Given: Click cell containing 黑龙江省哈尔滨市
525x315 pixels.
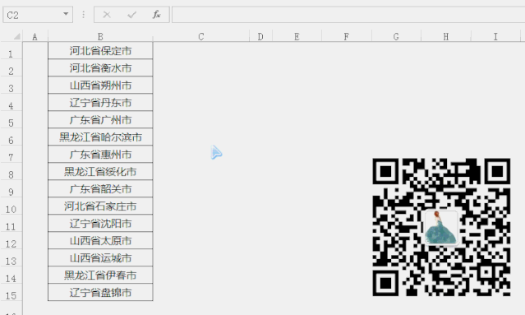Looking at the screenshot, I should pyautogui.click(x=100, y=137).
